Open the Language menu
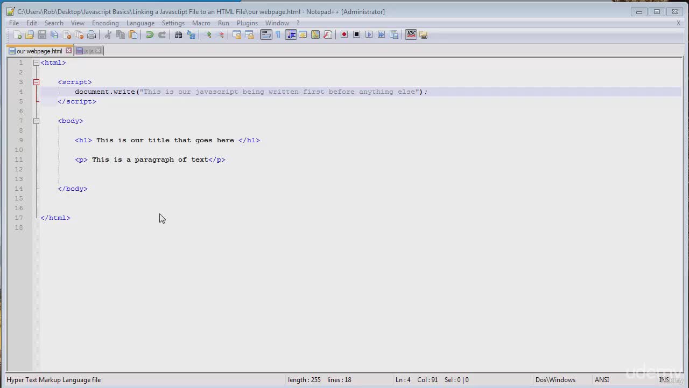This screenshot has width=689, height=388. tap(140, 23)
